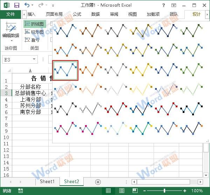
Task: Select Line (折线图) sparkline type
Action: (x=34, y=24)
